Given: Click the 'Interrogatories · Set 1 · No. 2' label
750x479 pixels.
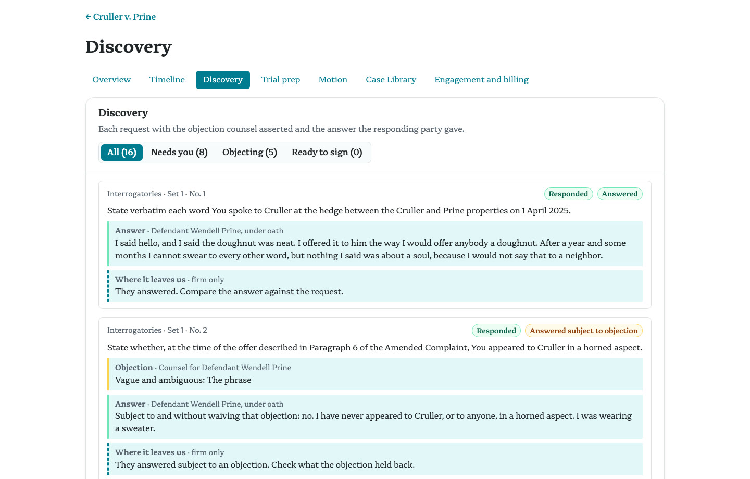Looking at the screenshot, I should pyautogui.click(x=157, y=330).
